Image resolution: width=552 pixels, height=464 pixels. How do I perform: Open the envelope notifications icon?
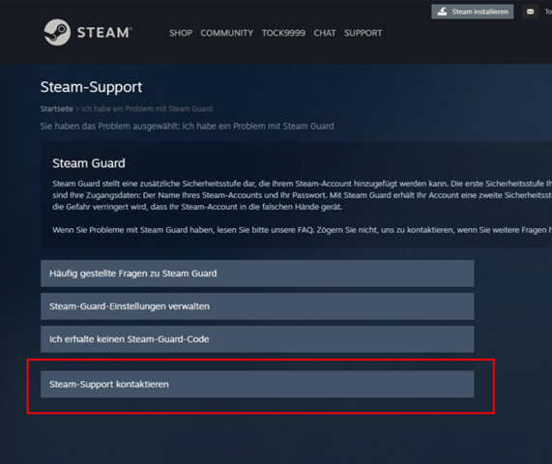(530, 12)
